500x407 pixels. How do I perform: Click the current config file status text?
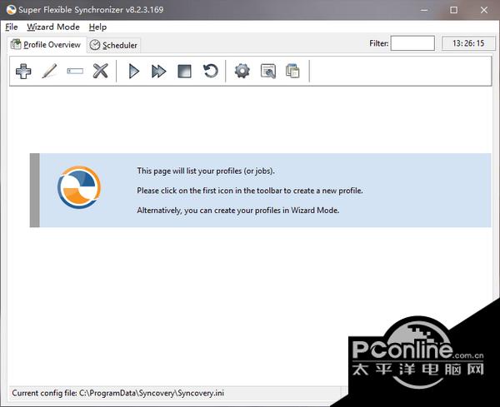click(x=118, y=393)
